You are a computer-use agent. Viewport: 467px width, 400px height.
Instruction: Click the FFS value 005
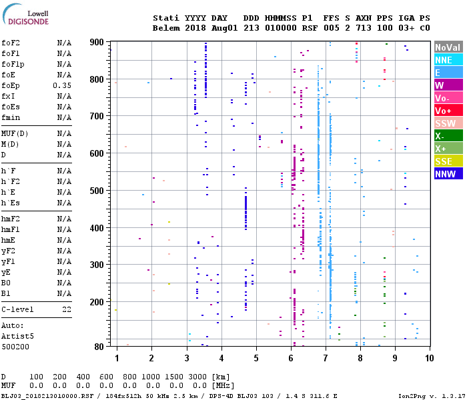pyautogui.click(x=331, y=28)
